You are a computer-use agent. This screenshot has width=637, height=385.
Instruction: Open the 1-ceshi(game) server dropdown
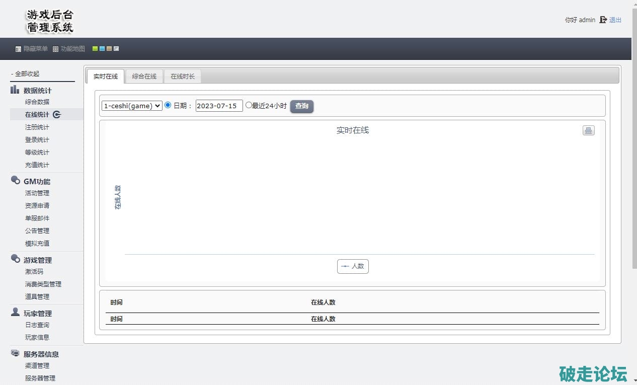pyautogui.click(x=132, y=106)
